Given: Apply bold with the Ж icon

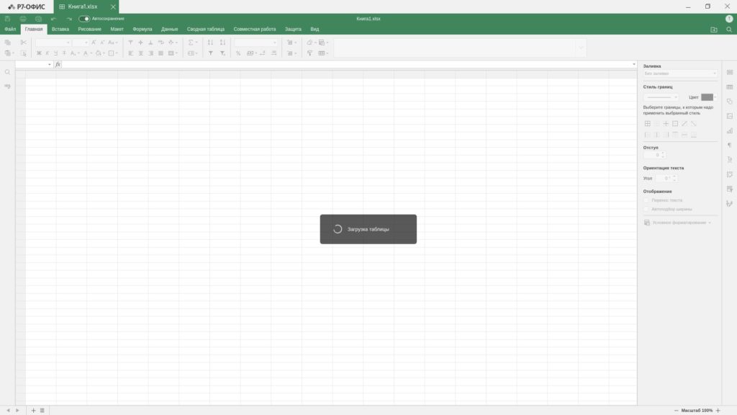Looking at the screenshot, I should click(39, 53).
